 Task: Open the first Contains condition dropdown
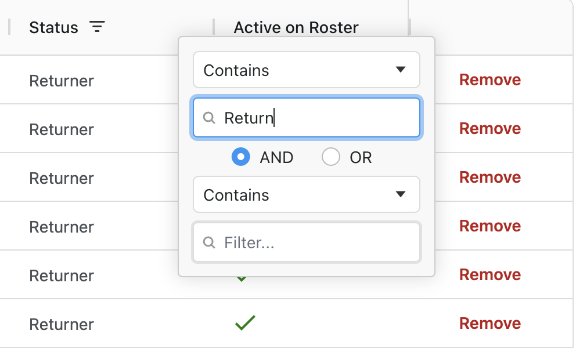click(x=306, y=70)
